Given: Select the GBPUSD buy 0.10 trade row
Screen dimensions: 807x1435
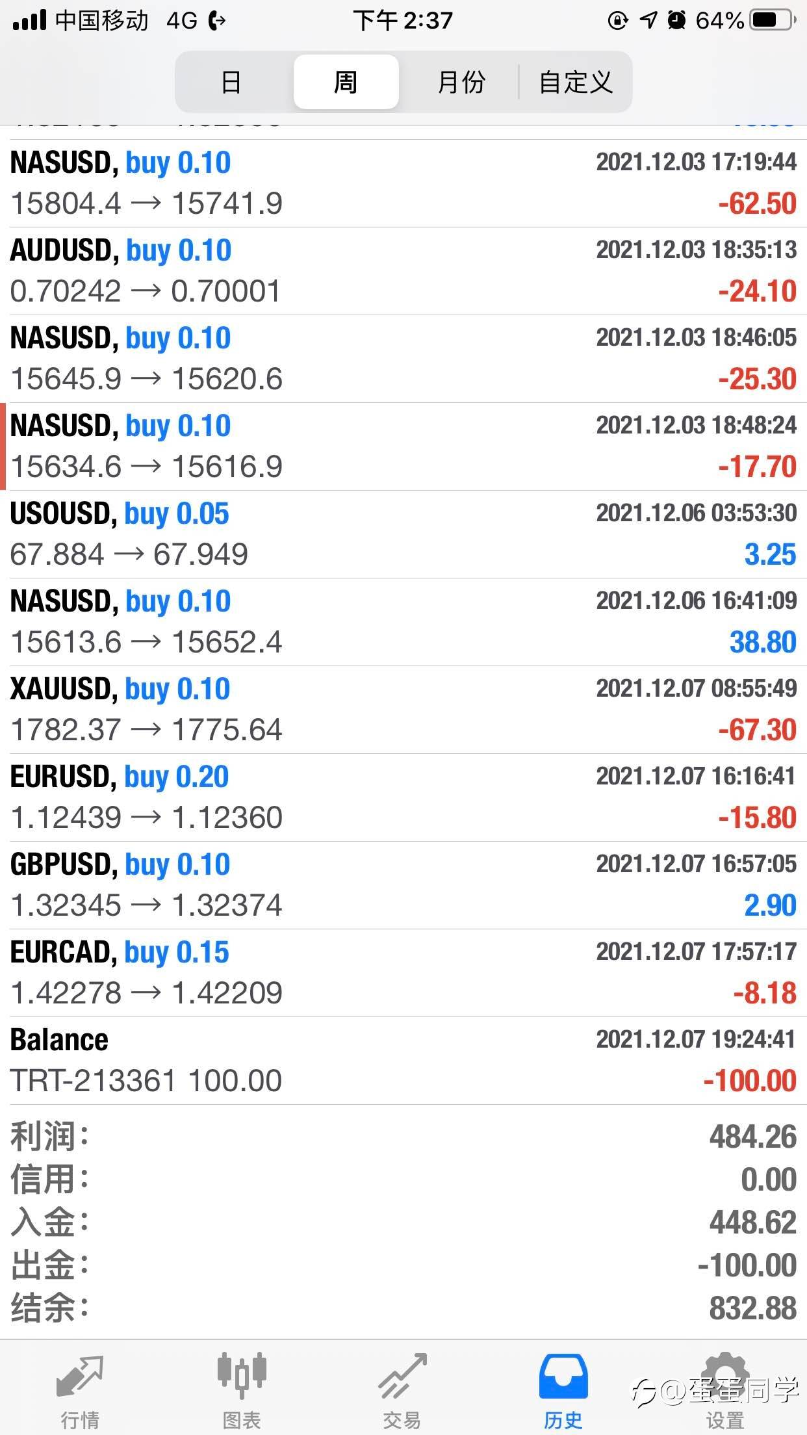Looking at the screenshot, I should 403,885.
